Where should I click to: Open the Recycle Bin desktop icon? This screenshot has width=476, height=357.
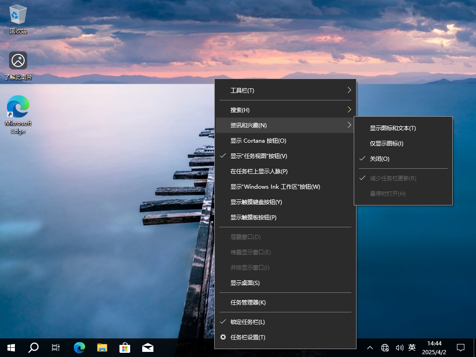point(18,19)
